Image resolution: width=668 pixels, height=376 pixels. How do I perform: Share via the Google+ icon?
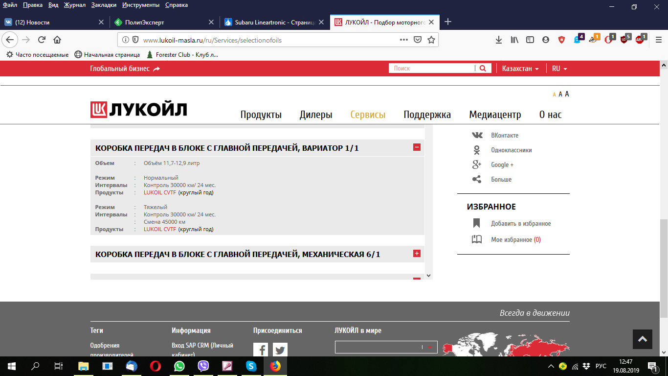pyautogui.click(x=477, y=164)
